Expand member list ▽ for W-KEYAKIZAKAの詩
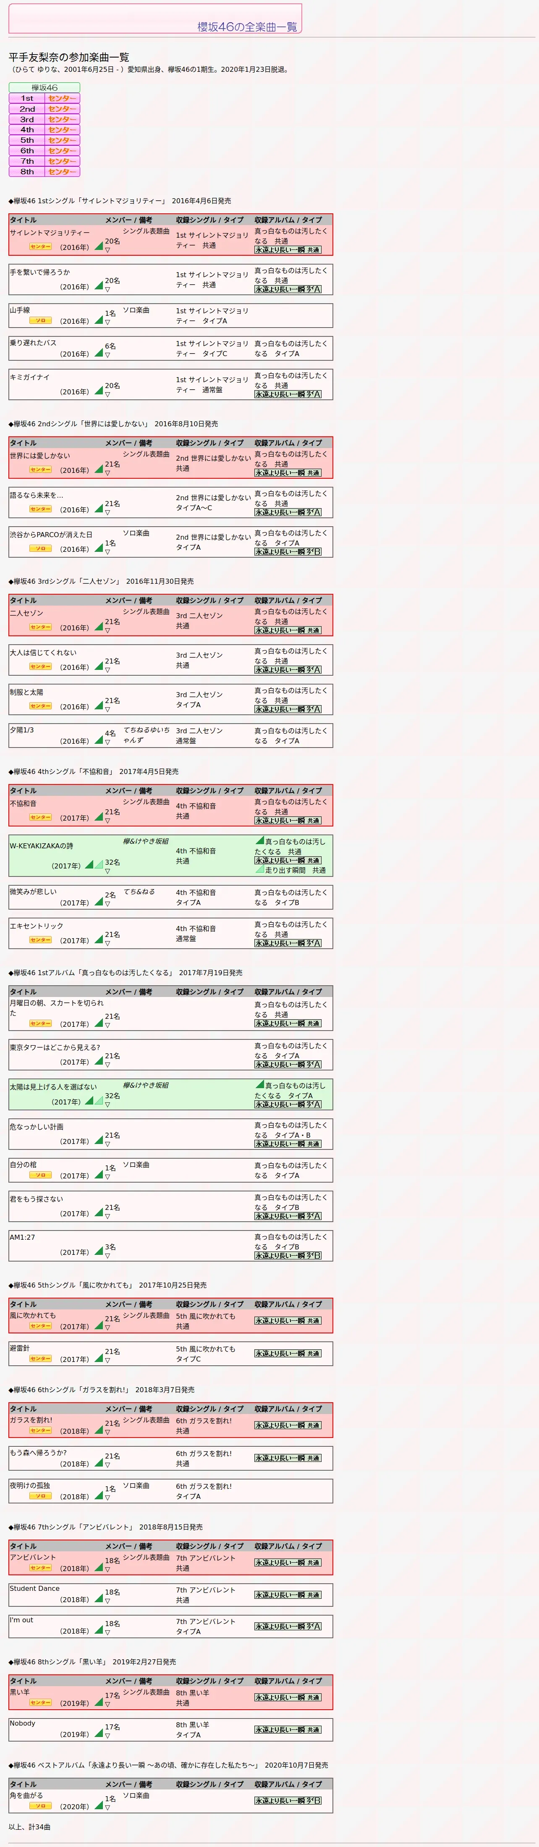The width and height of the screenshot is (539, 1847). pos(107,871)
